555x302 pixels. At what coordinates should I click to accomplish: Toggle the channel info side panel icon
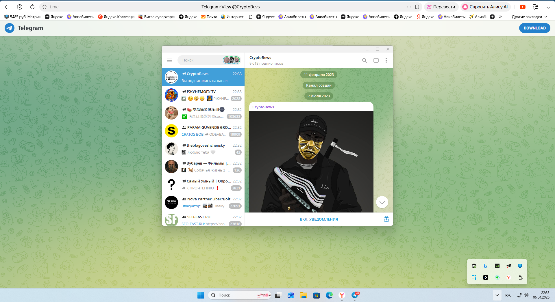(x=376, y=60)
